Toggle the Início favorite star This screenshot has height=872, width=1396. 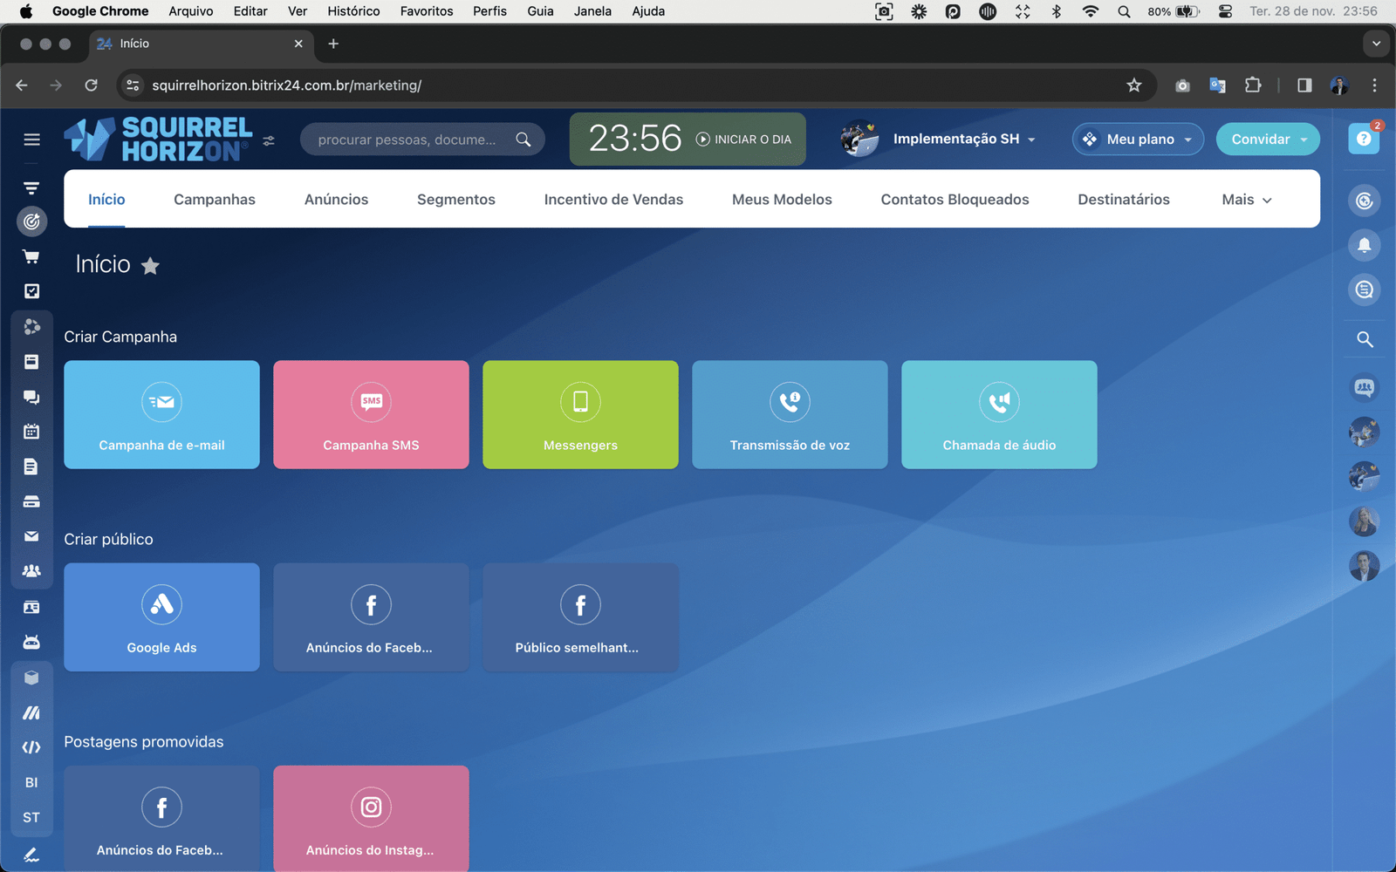150,266
